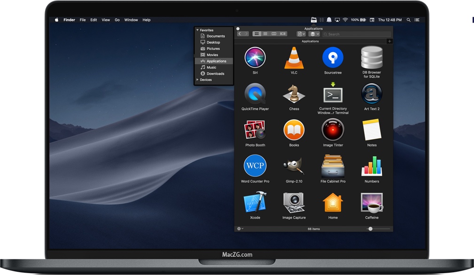The width and height of the screenshot is (474, 275).
Task: Launch the Caffeine app
Action: [x=371, y=203]
